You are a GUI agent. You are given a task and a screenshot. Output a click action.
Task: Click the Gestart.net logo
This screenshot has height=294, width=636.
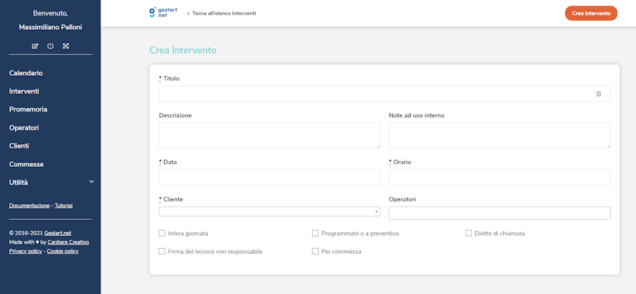[x=157, y=13]
